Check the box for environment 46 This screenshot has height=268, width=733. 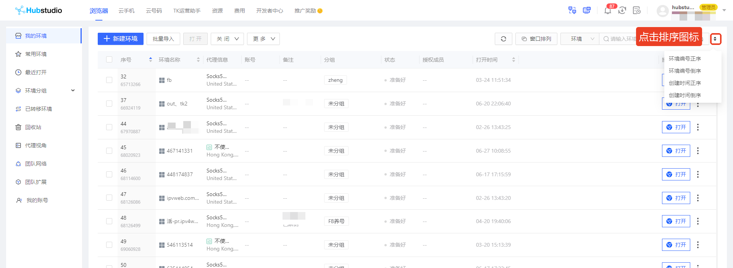109,174
